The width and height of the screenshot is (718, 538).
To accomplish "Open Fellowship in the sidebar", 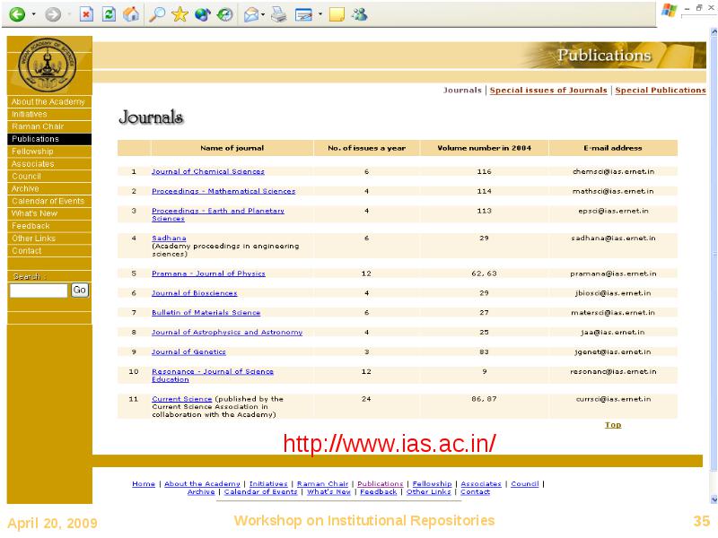I will click(32, 151).
